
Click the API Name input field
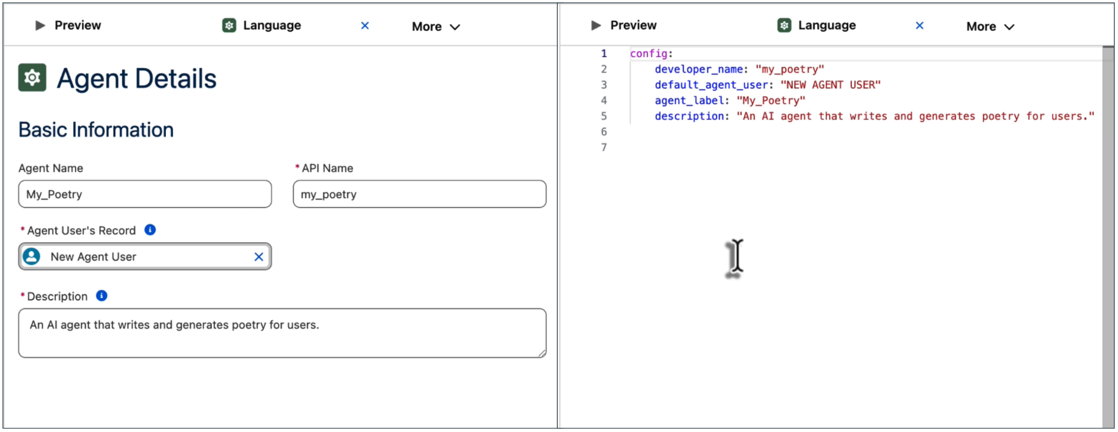point(419,194)
